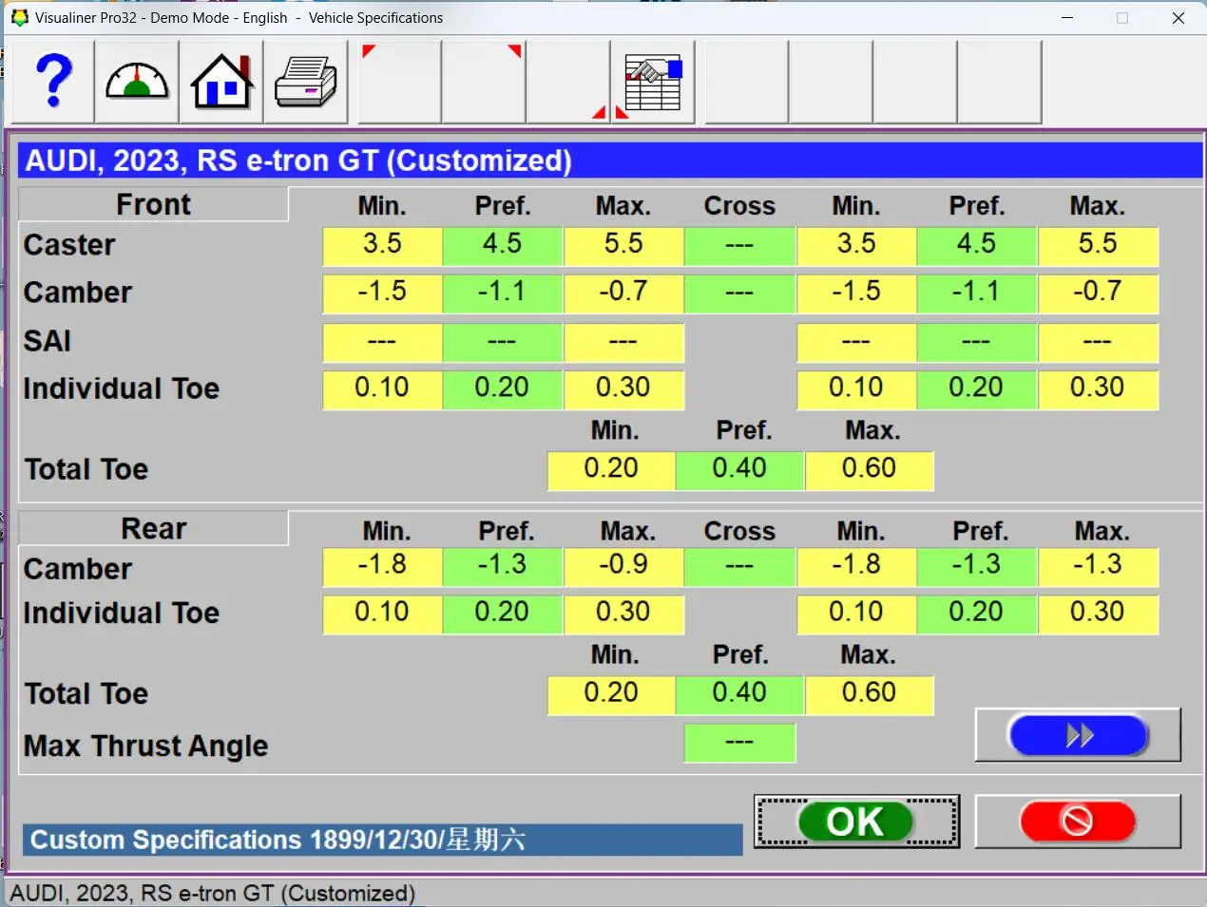Click the Custom Specifications date banner

(x=382, y=840)
